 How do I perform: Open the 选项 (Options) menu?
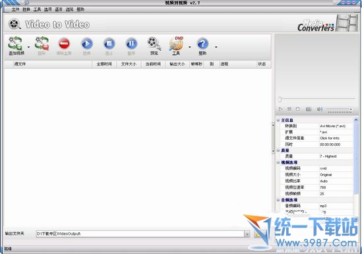tap(48, 9)
